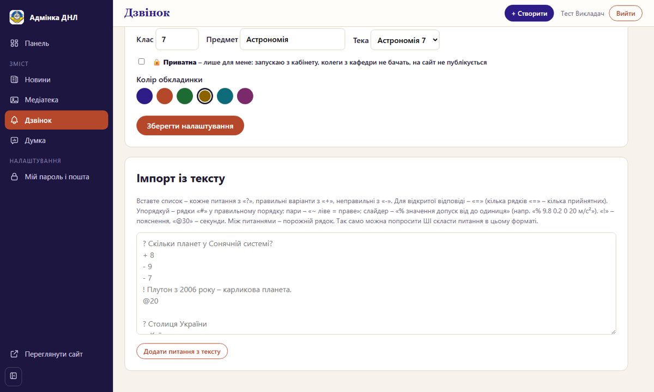
Task: Click the Предмет label
Action: click(x=222, y=40)
